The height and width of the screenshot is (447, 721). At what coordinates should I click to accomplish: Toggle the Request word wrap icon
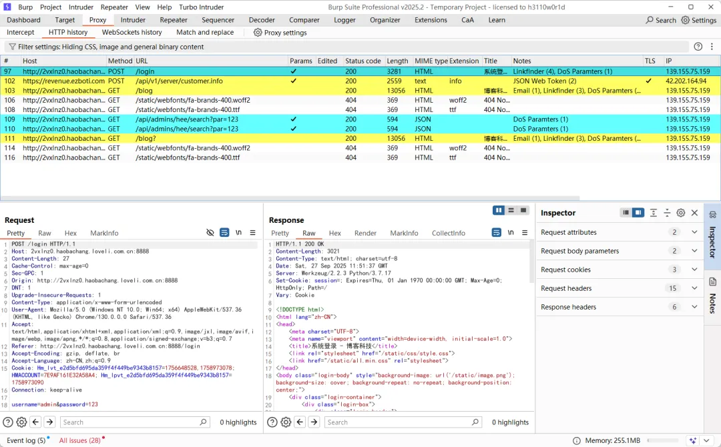click(x=224, y=232)
